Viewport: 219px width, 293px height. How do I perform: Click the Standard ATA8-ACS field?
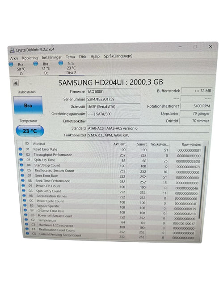coord(148,128)
